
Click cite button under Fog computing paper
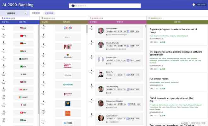pyautogui.click(x=163, y=42)
